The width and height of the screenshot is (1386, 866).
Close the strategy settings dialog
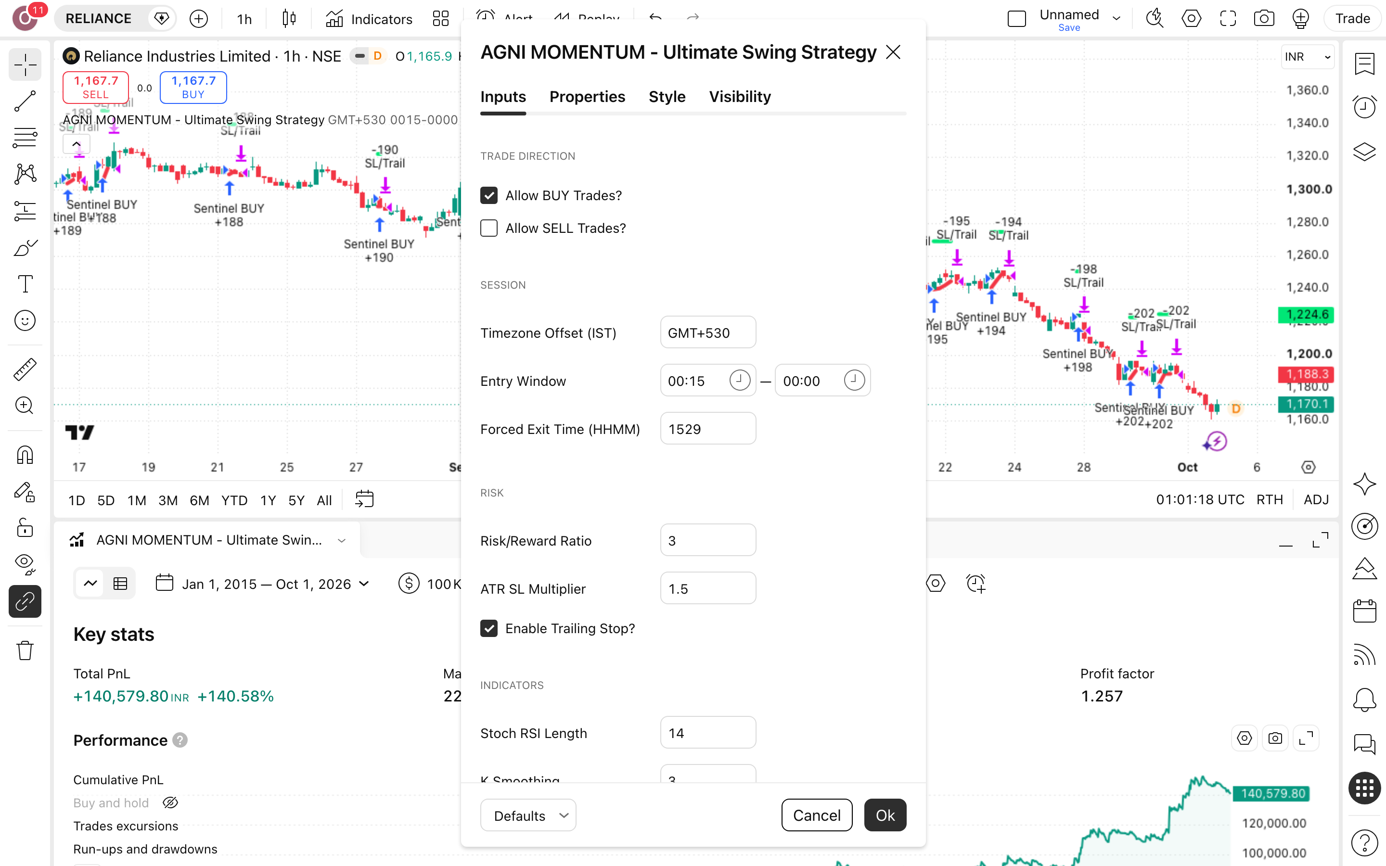[x=893, y=52]
